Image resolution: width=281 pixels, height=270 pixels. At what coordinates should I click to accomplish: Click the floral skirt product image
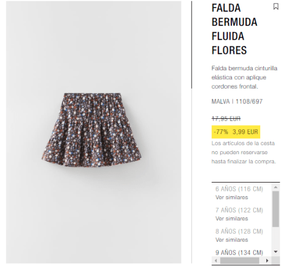pyautogui.click(x=91, y=130)
